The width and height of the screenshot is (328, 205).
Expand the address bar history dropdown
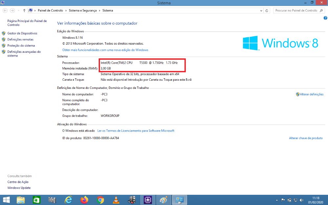tap(261, 10)
